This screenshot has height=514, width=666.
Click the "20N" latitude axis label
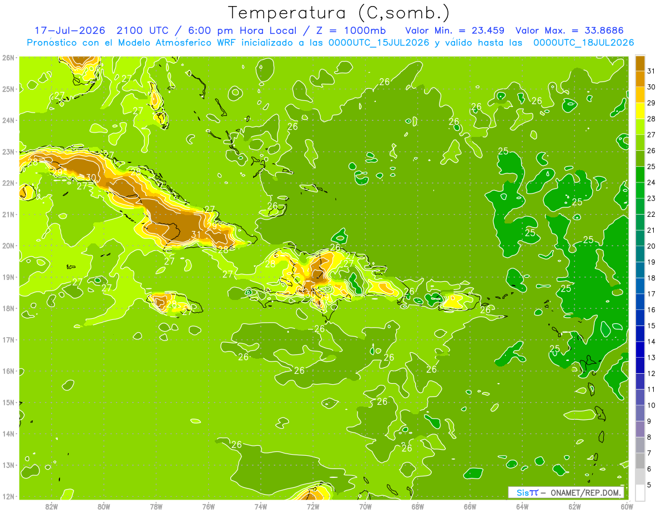pyautogui.click(x=8, y=246)
